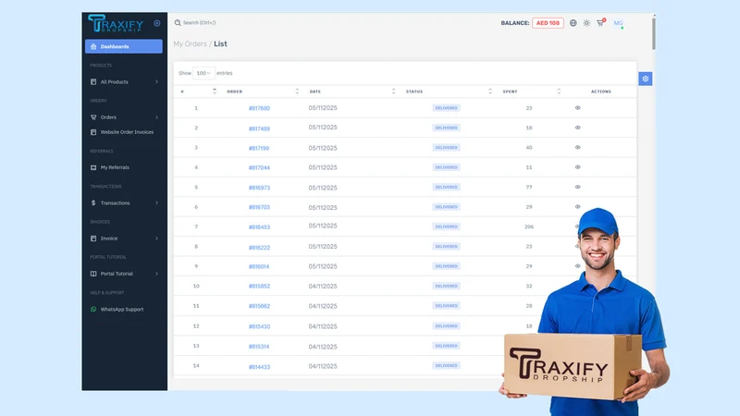Open My Referrals page
Screen dimensions: 740x416
pyautogui.click(x=115, y=167)
